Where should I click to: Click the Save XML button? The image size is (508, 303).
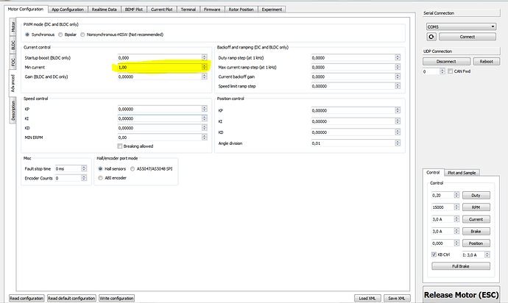point(396,298)
